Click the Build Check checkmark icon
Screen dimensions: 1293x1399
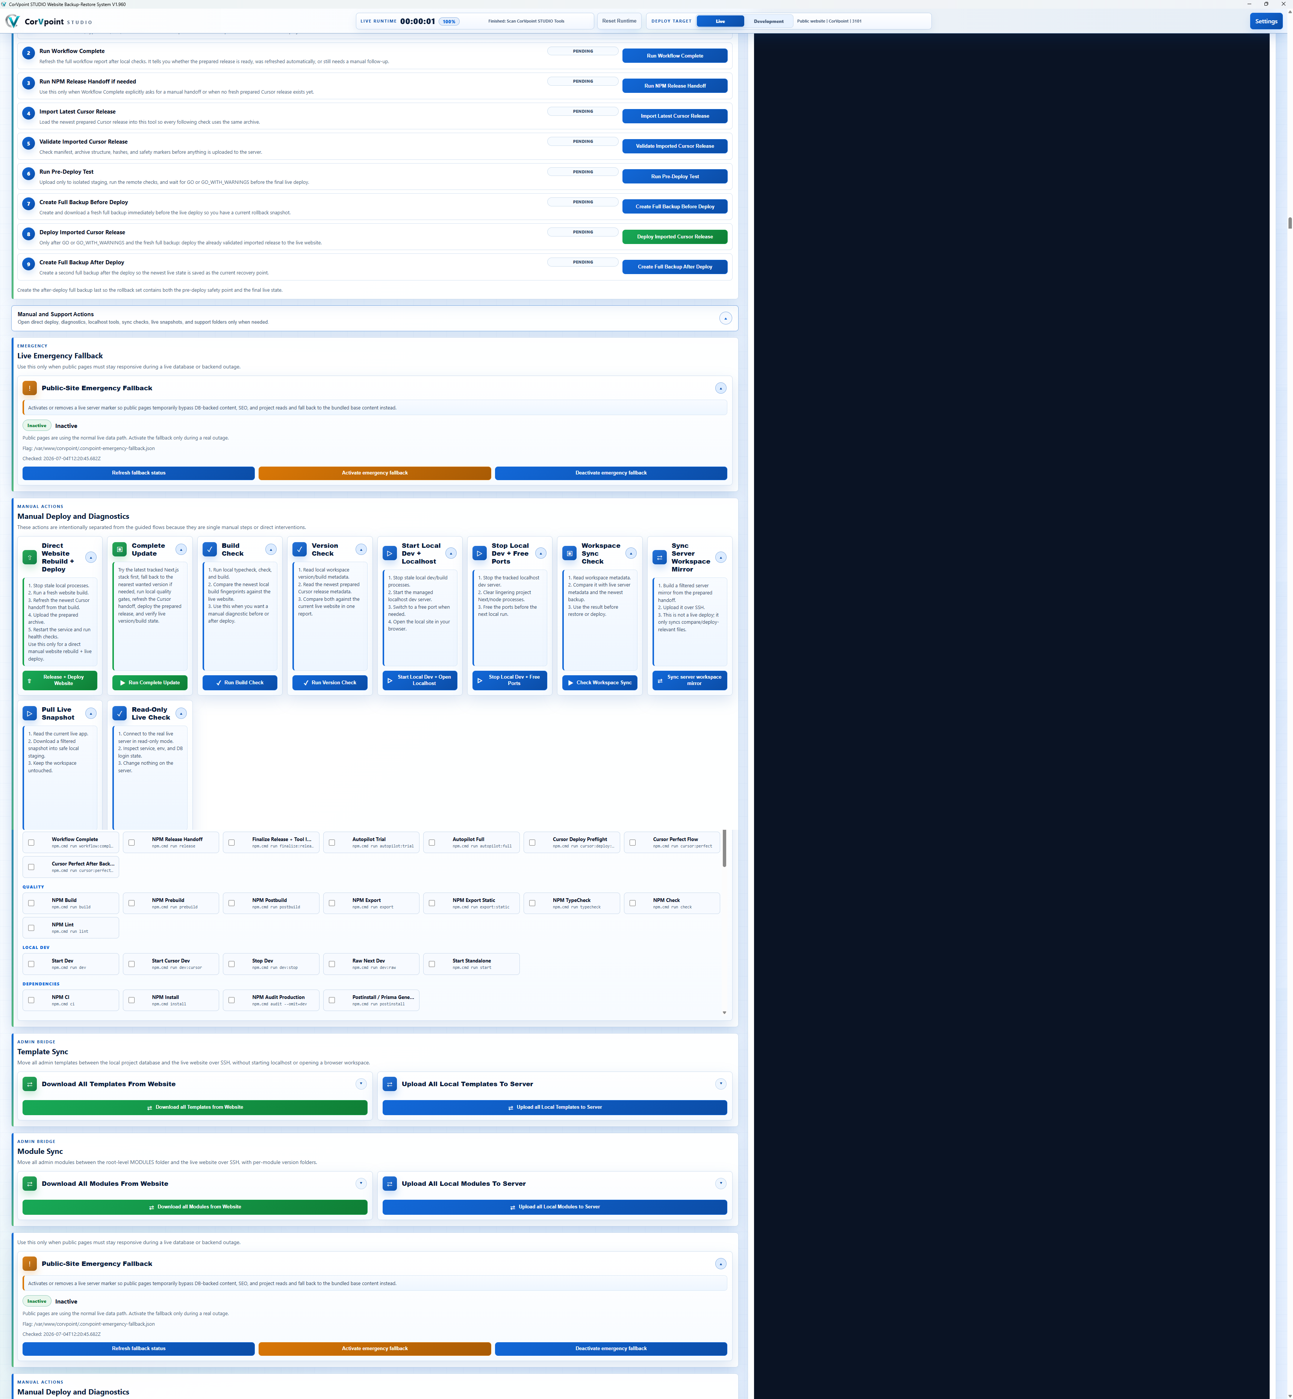pyautogui.click(x=209, y=549)
